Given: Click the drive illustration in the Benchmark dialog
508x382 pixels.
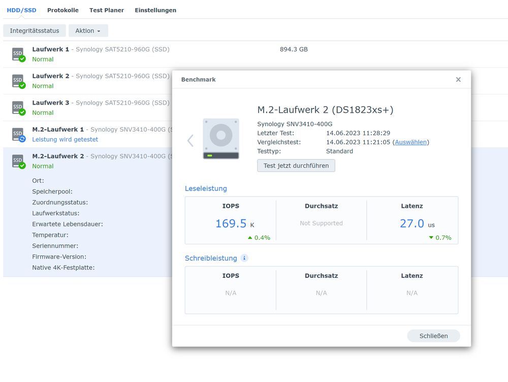Looking at the screenshot, I should [x=221, y=139].
